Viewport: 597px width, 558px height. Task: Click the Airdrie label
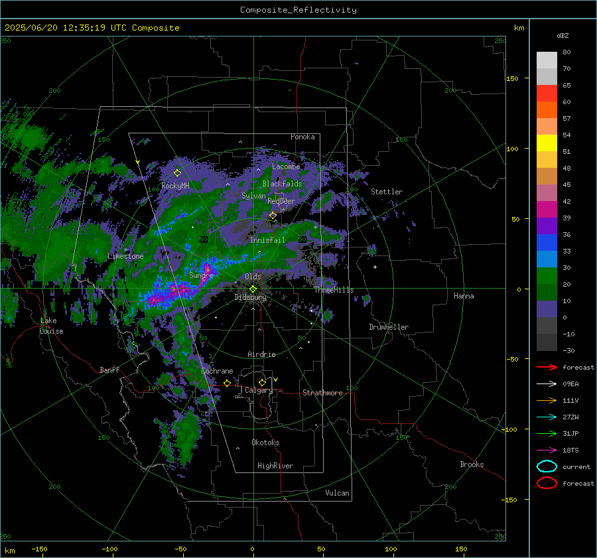pos(261,354)
